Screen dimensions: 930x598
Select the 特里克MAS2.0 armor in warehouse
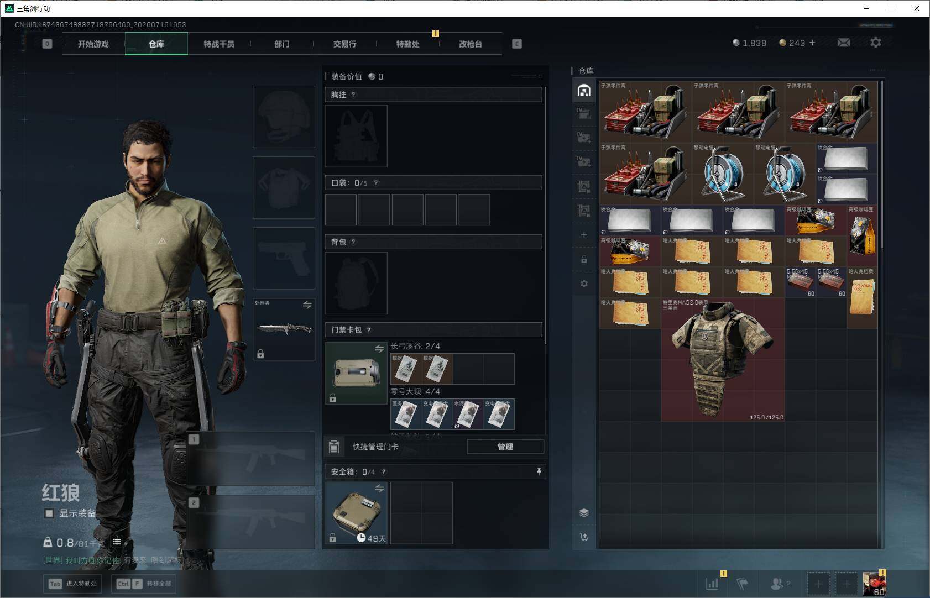point(723,360)
